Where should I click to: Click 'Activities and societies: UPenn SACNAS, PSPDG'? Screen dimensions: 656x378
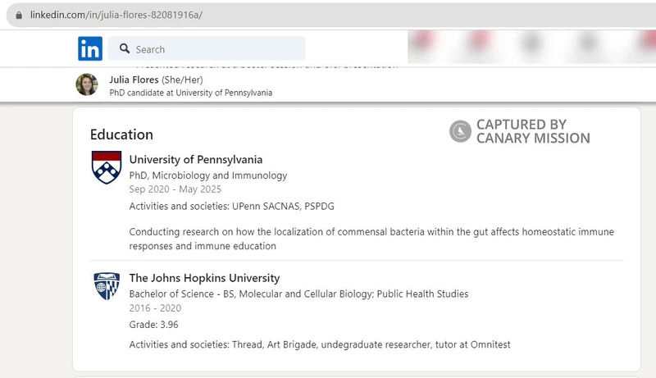[231, 206]
